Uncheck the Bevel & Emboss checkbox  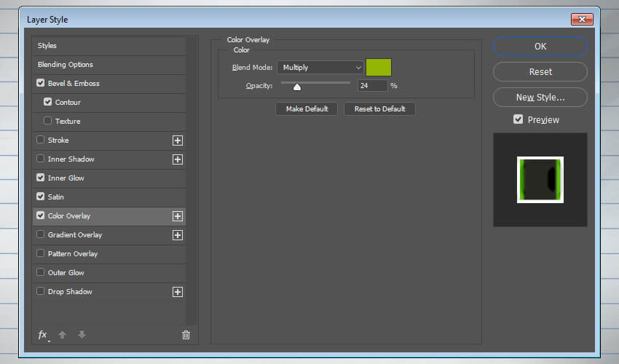coord(40,83)
